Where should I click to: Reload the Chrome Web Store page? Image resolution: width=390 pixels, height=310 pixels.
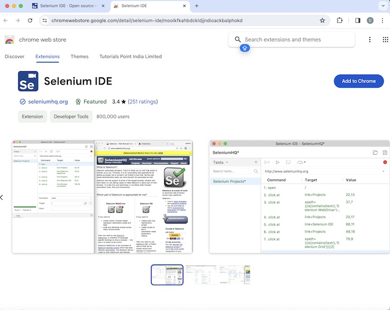click(x=30, y=21)
